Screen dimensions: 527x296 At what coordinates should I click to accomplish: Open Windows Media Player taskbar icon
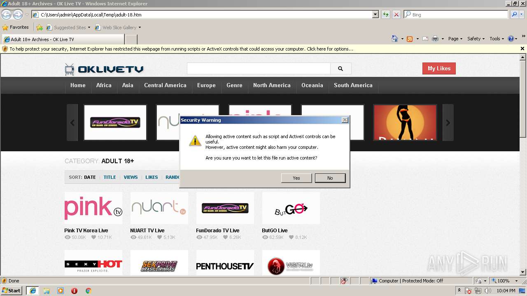pos(61,291)
